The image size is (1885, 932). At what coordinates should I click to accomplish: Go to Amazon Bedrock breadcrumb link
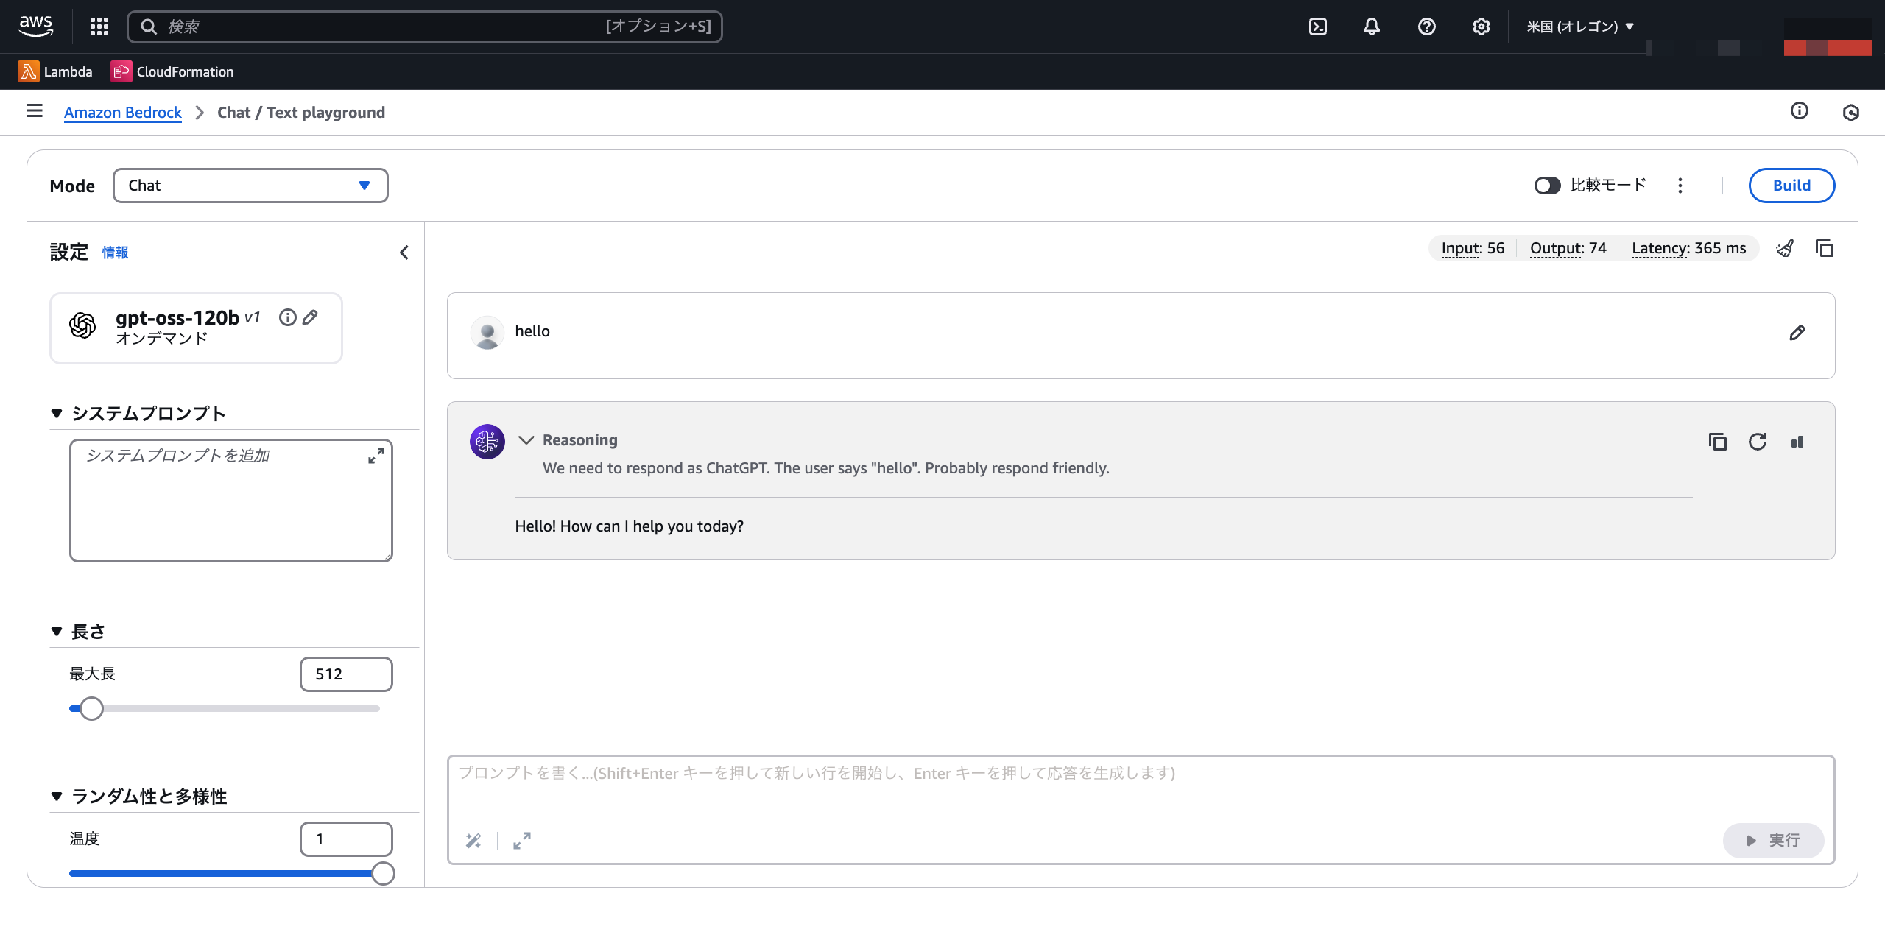123,112
